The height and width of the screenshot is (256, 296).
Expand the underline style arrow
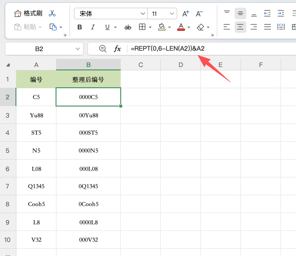pyautogui.click(x=115, y=27)
